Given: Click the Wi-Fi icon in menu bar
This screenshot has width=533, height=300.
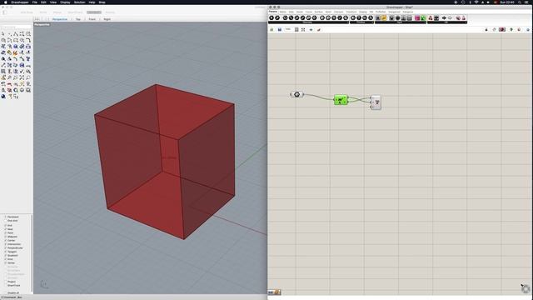Looking at the screenshot, I should pos(476,2).
